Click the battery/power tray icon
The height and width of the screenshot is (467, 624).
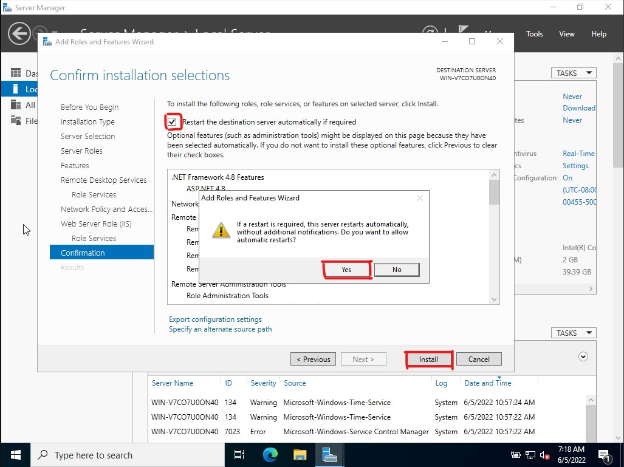[x=515, y=455]
